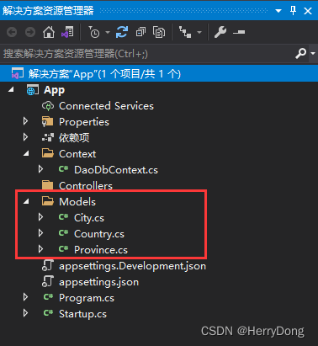Screen dimensions: 318x346
Task: Select the appsettings.json file
Action: coord(98,282)
